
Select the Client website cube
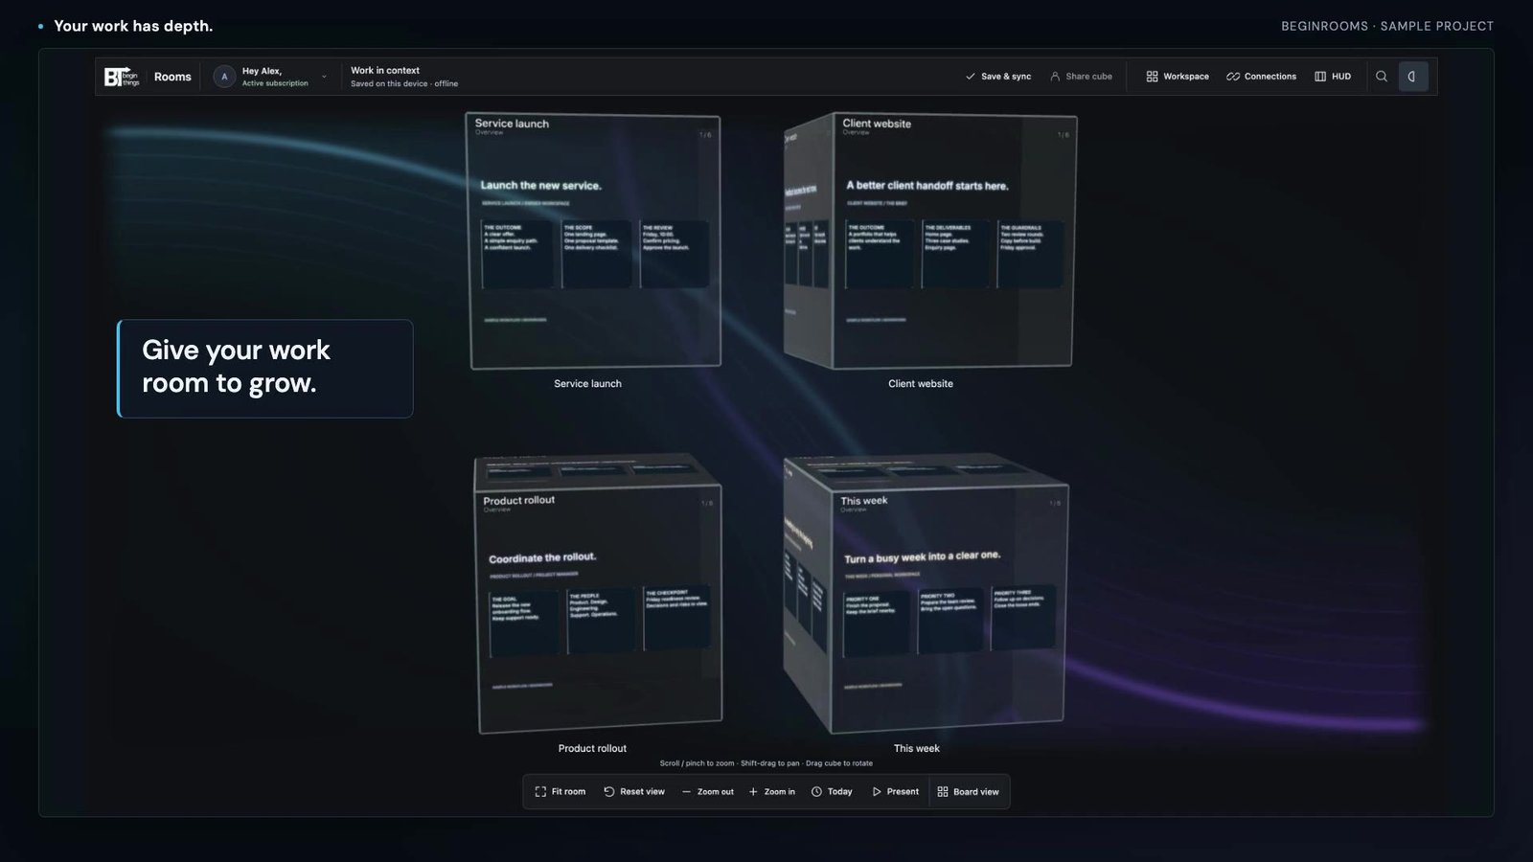[929, 240]
